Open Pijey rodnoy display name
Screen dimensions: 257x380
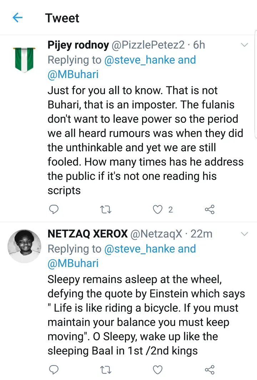(x=78, y=45)
